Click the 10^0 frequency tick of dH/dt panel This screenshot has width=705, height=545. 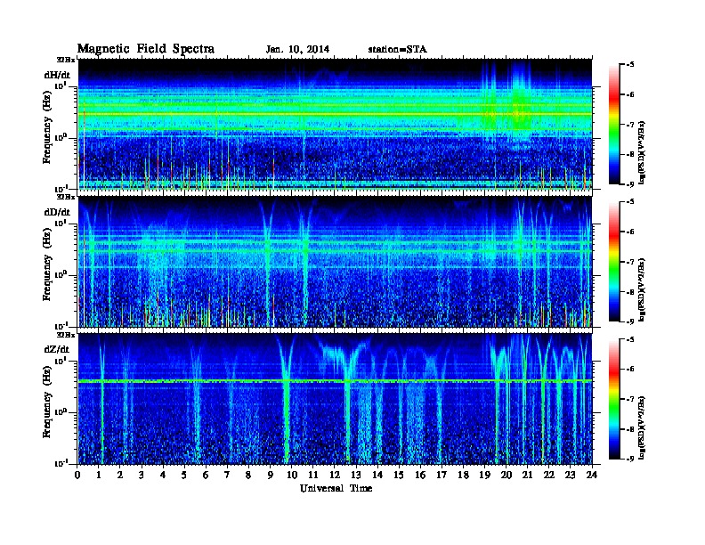pyautogui.click(x=61, y=137)
